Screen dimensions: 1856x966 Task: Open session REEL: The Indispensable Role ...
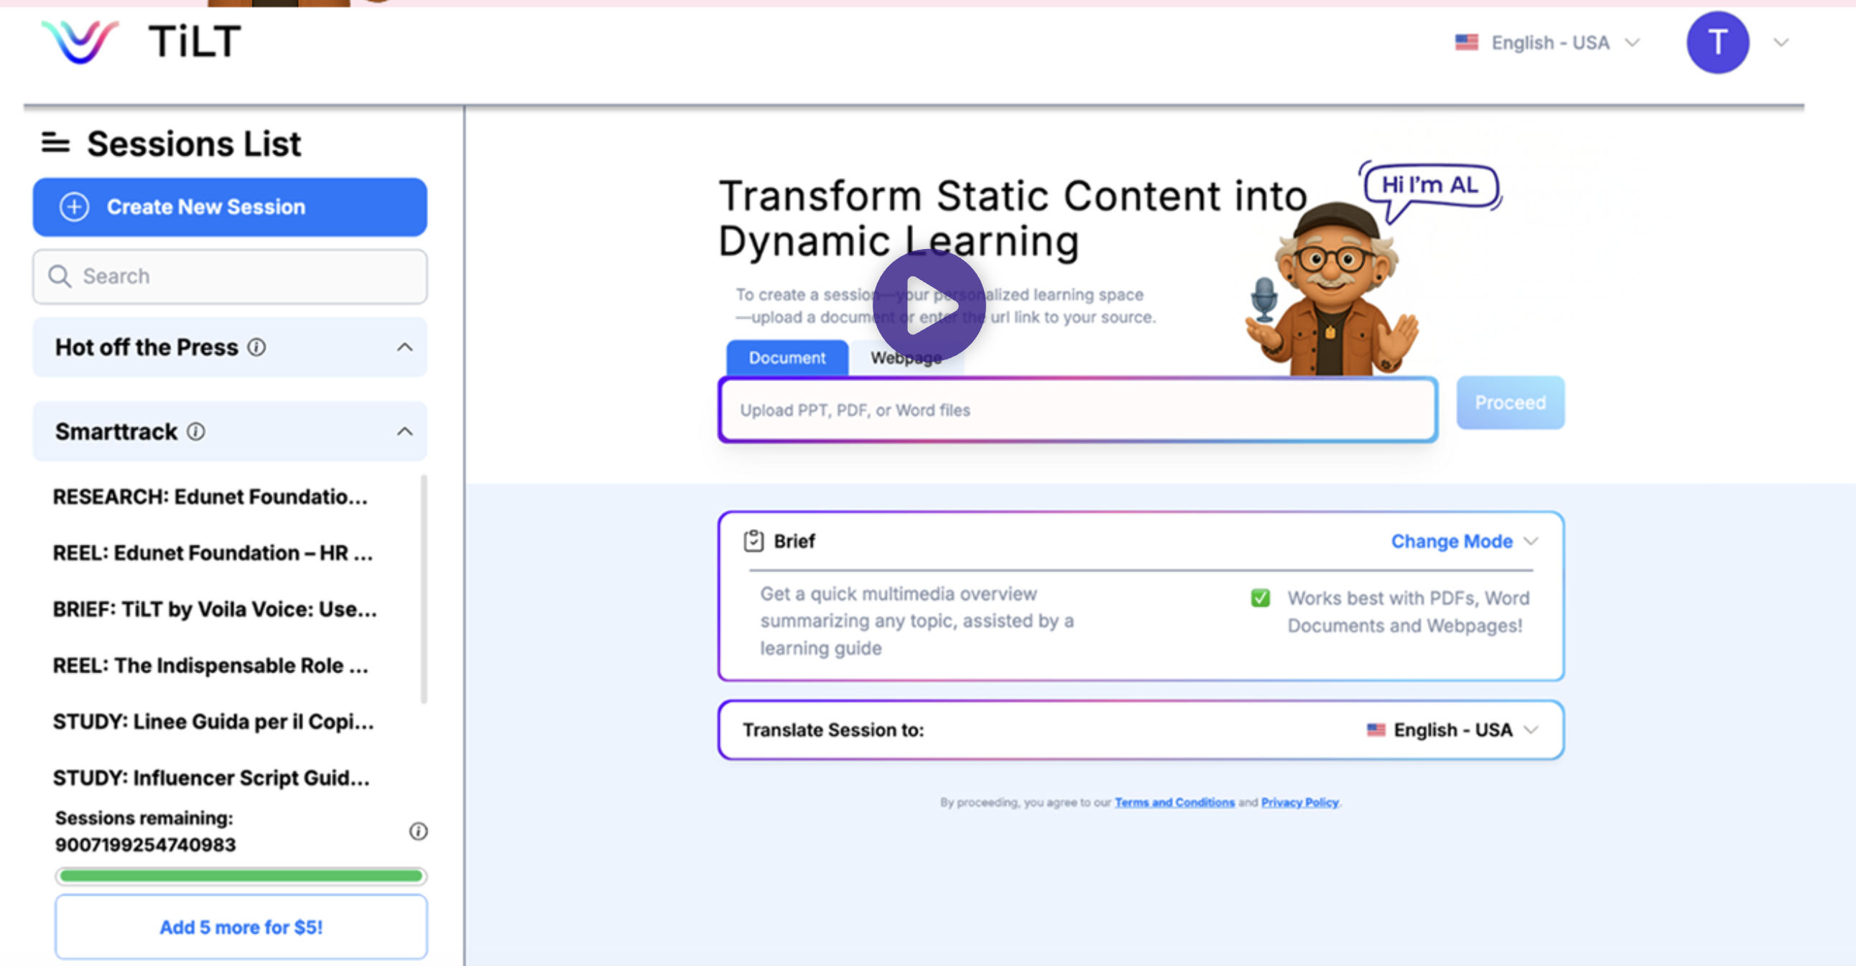[210, 665]
